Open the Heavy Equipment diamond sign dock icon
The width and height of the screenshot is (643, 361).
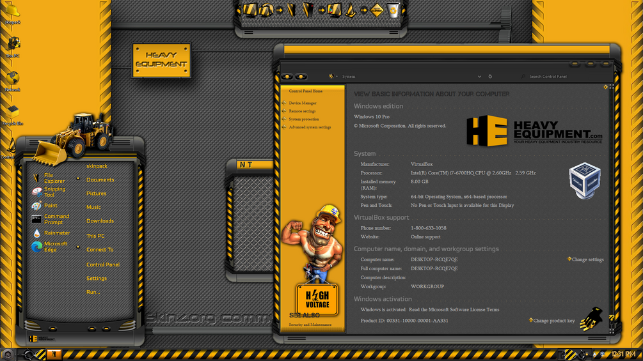(x=377, y=10)
